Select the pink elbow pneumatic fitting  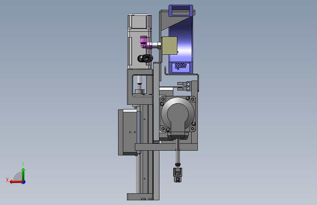pos(146,42)
